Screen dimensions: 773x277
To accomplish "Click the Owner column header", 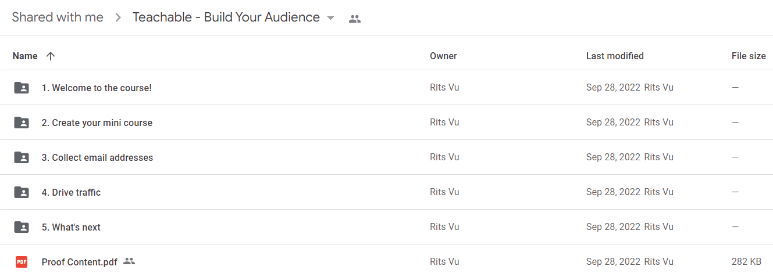I will point(443,56).
